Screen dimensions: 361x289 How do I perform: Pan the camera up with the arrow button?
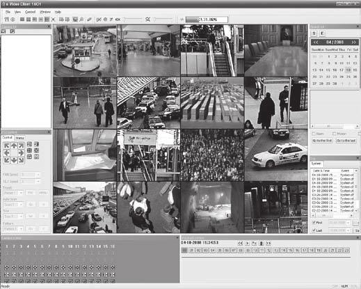(14, 146)
